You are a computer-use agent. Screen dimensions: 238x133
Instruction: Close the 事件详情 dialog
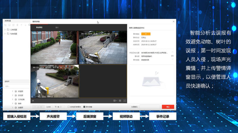(174, 21)
